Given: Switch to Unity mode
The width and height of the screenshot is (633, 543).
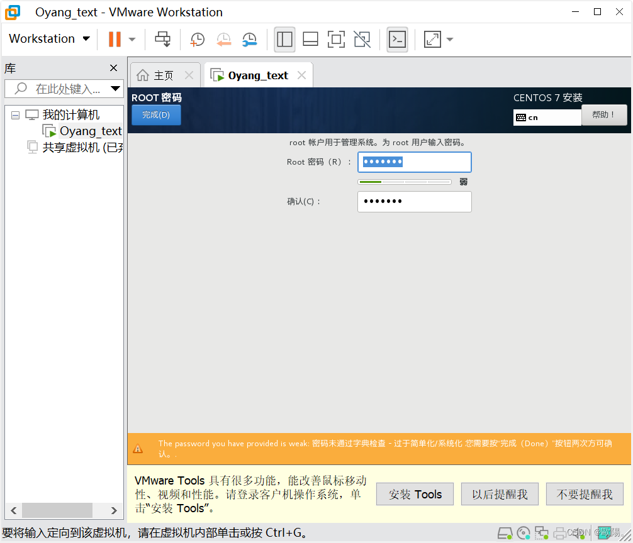Looking at the screenshot, I should pos(362,40).
